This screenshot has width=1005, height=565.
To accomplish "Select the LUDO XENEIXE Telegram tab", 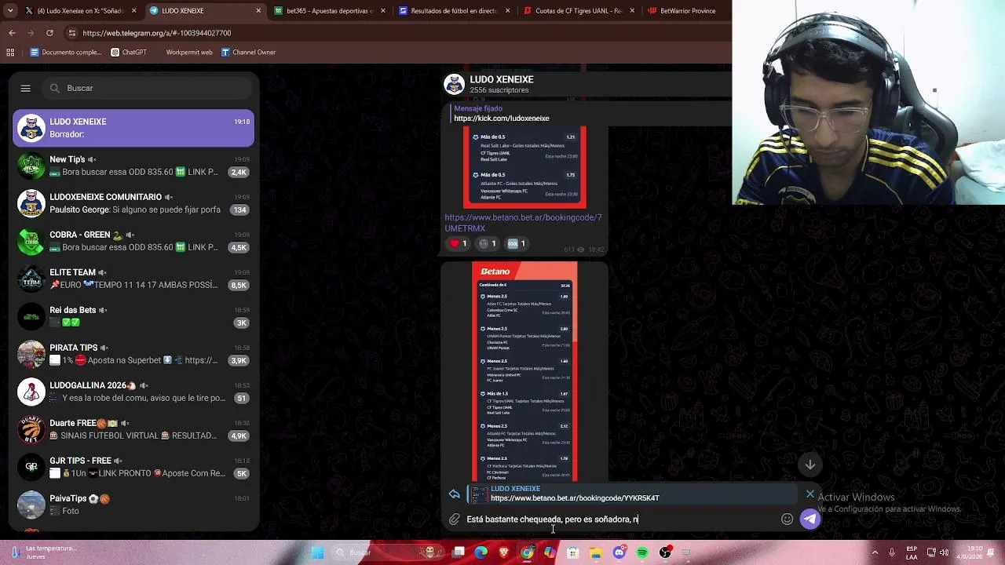I will [204, 11].
